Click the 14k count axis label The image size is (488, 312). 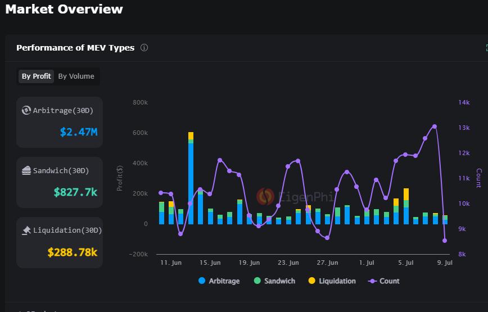tap(464, 102)
